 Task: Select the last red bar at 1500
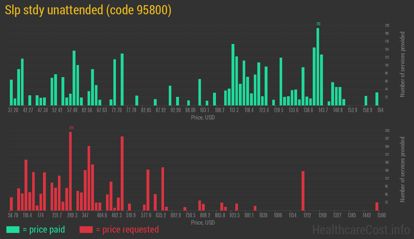[x=377, y=206]
